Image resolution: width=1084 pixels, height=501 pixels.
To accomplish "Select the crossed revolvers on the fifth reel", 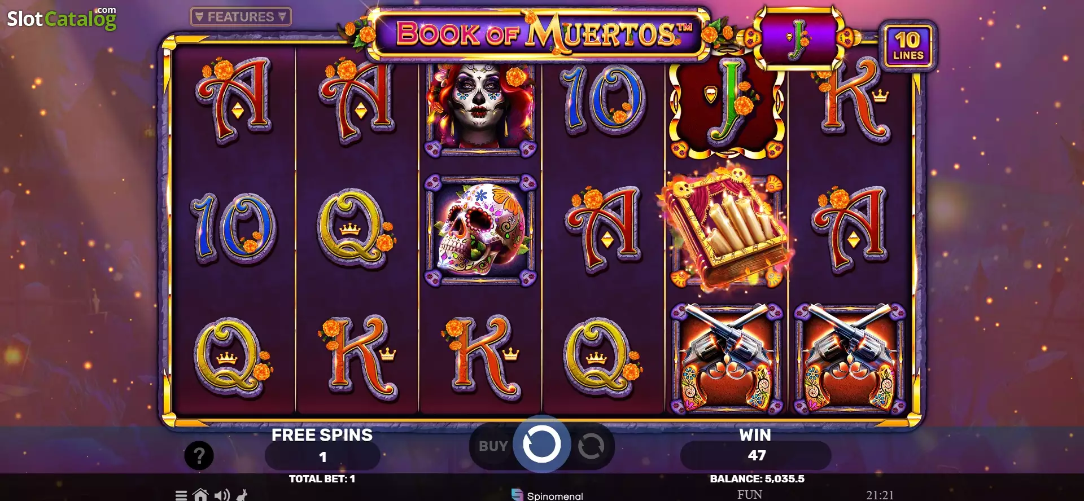I will (727, 358).
